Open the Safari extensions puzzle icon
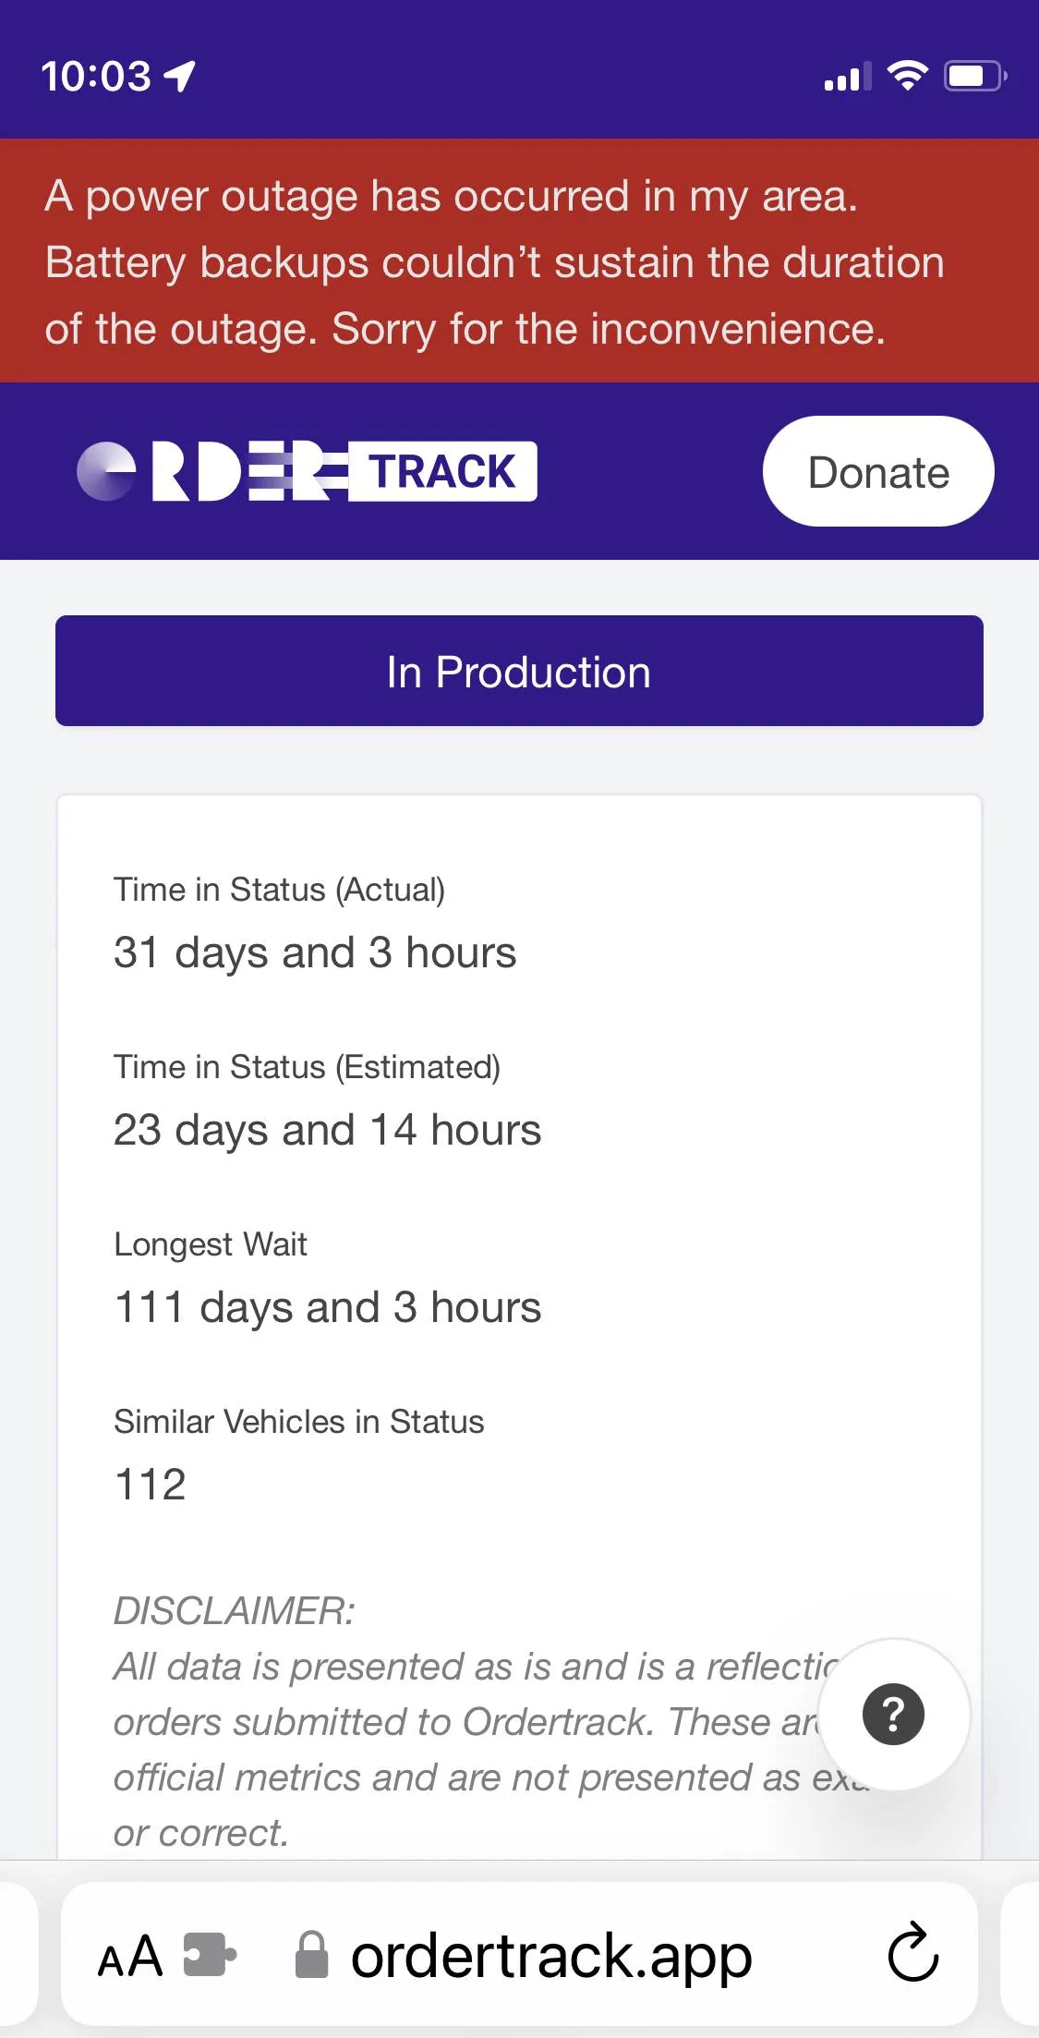 210,1955
